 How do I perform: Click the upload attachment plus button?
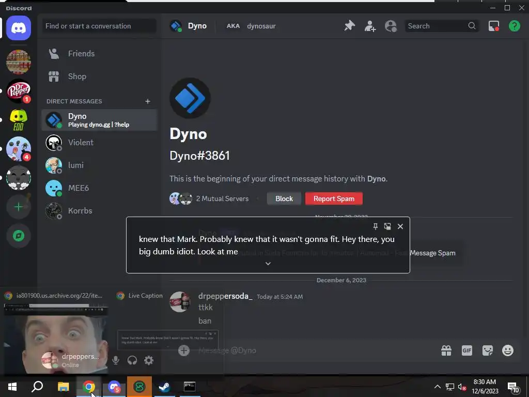click(x=184, y=350)
